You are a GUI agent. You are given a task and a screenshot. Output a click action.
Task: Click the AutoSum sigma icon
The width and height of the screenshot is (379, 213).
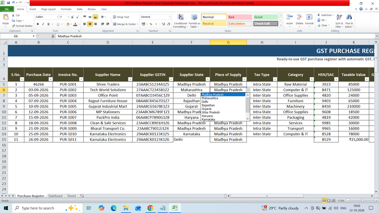[x=319, y=15]
